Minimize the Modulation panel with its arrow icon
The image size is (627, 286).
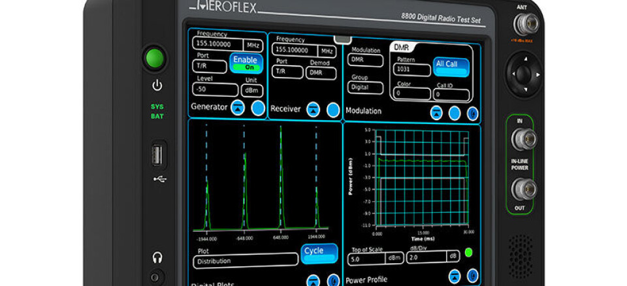pos(436,113)
